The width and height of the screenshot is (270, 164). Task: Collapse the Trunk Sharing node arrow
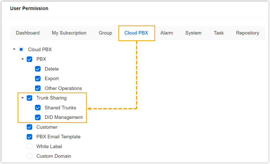click(x=22, y=98)
